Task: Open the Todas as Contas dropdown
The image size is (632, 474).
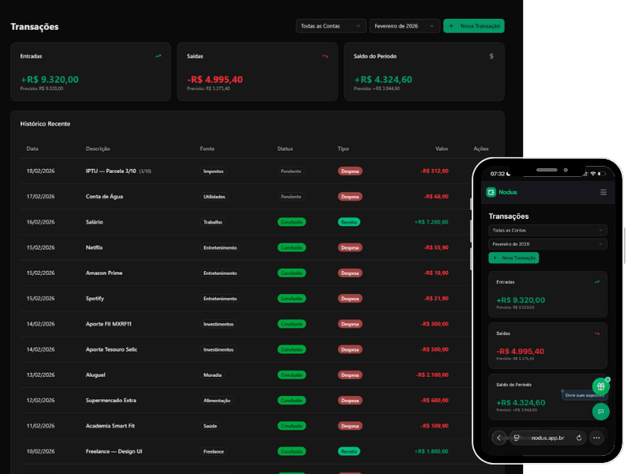Action: coord(330,25)
